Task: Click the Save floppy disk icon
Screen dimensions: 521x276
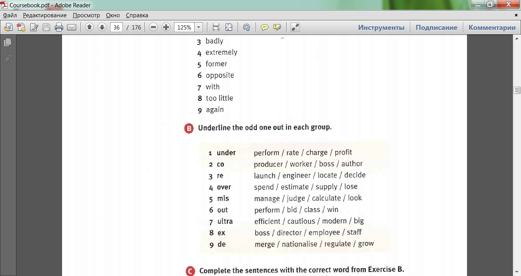Action: [x=46, y=27]
